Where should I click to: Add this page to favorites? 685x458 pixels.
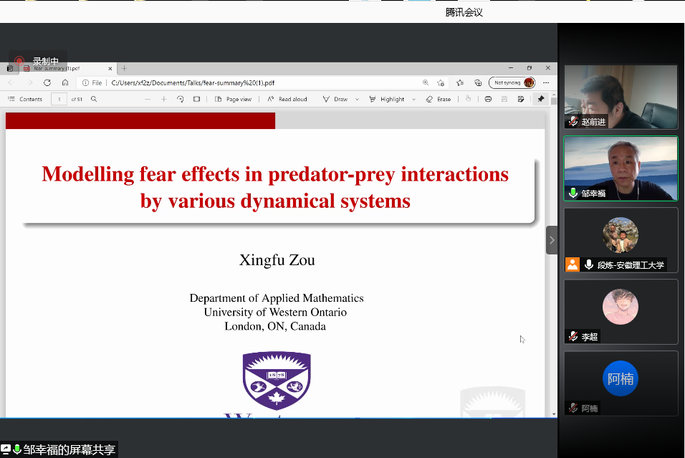pyautogui.click(x=441, y=82)
